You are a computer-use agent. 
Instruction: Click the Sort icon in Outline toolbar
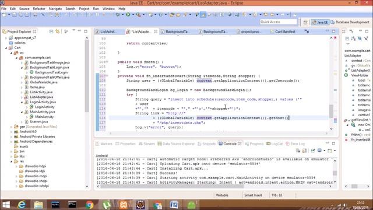pyautogui.click(x=354, y=38)
